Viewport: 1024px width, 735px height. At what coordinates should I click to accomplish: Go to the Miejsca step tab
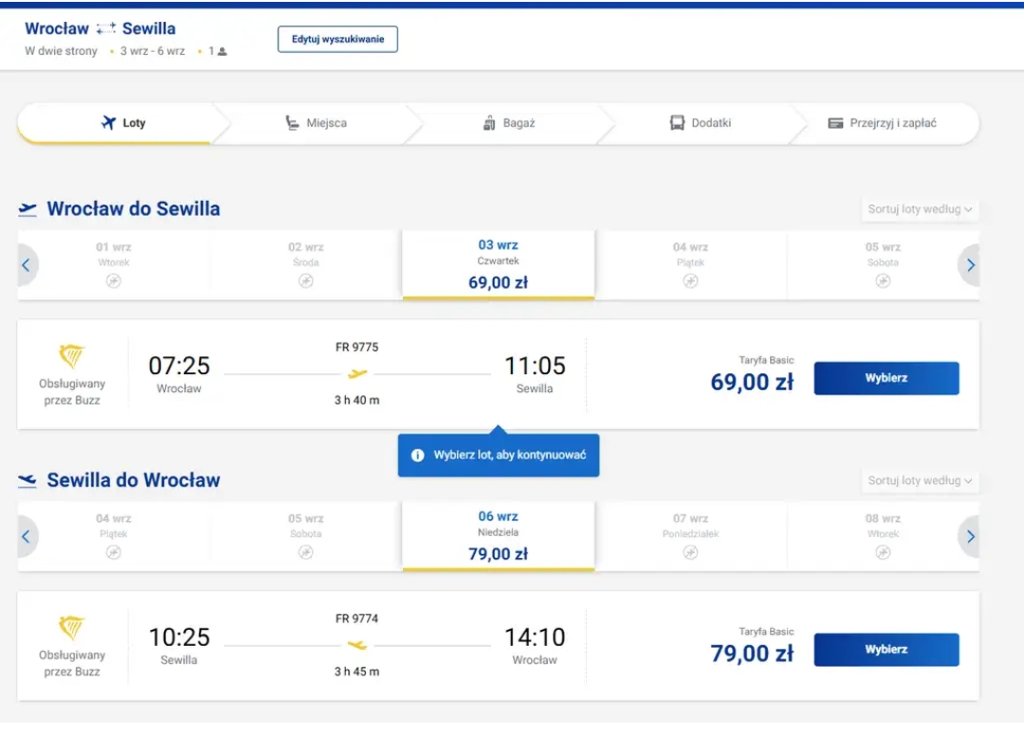tap(317, 123)
